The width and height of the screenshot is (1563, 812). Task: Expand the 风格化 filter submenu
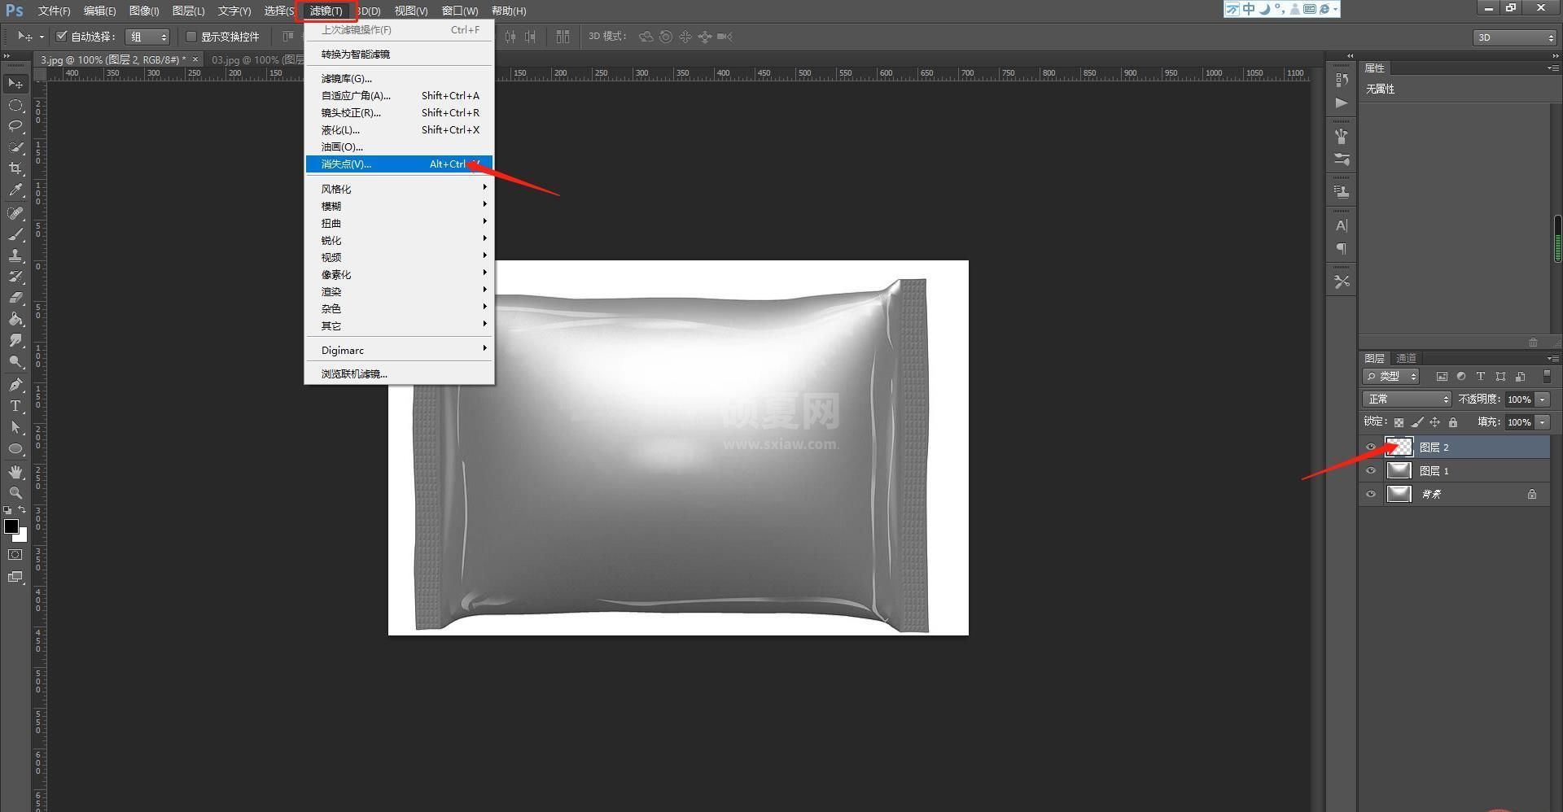point(399,189)
